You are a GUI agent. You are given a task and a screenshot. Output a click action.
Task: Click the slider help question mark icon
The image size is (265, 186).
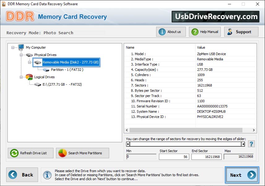pyautogui.click(x=251, y=144)
